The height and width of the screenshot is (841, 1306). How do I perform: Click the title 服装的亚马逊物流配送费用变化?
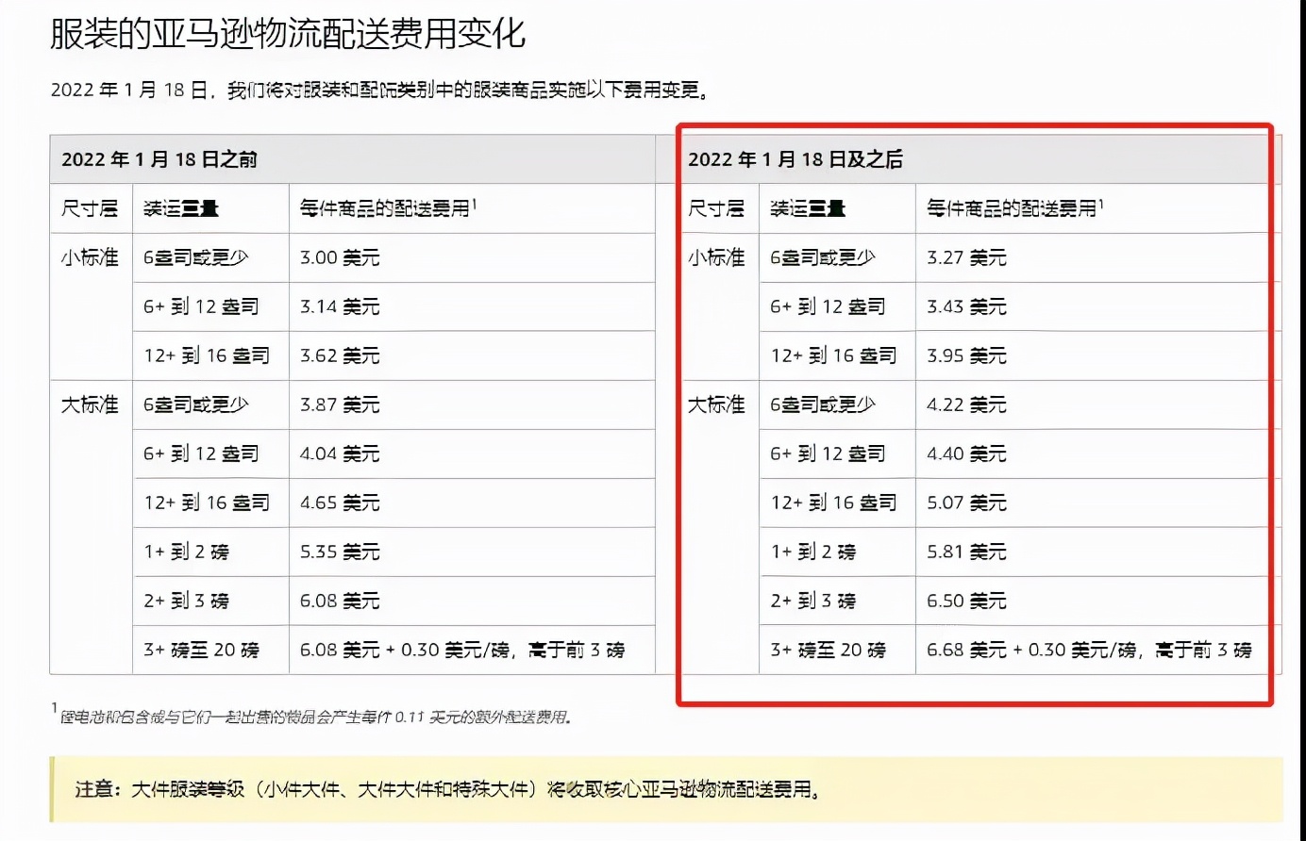point(288,34)
